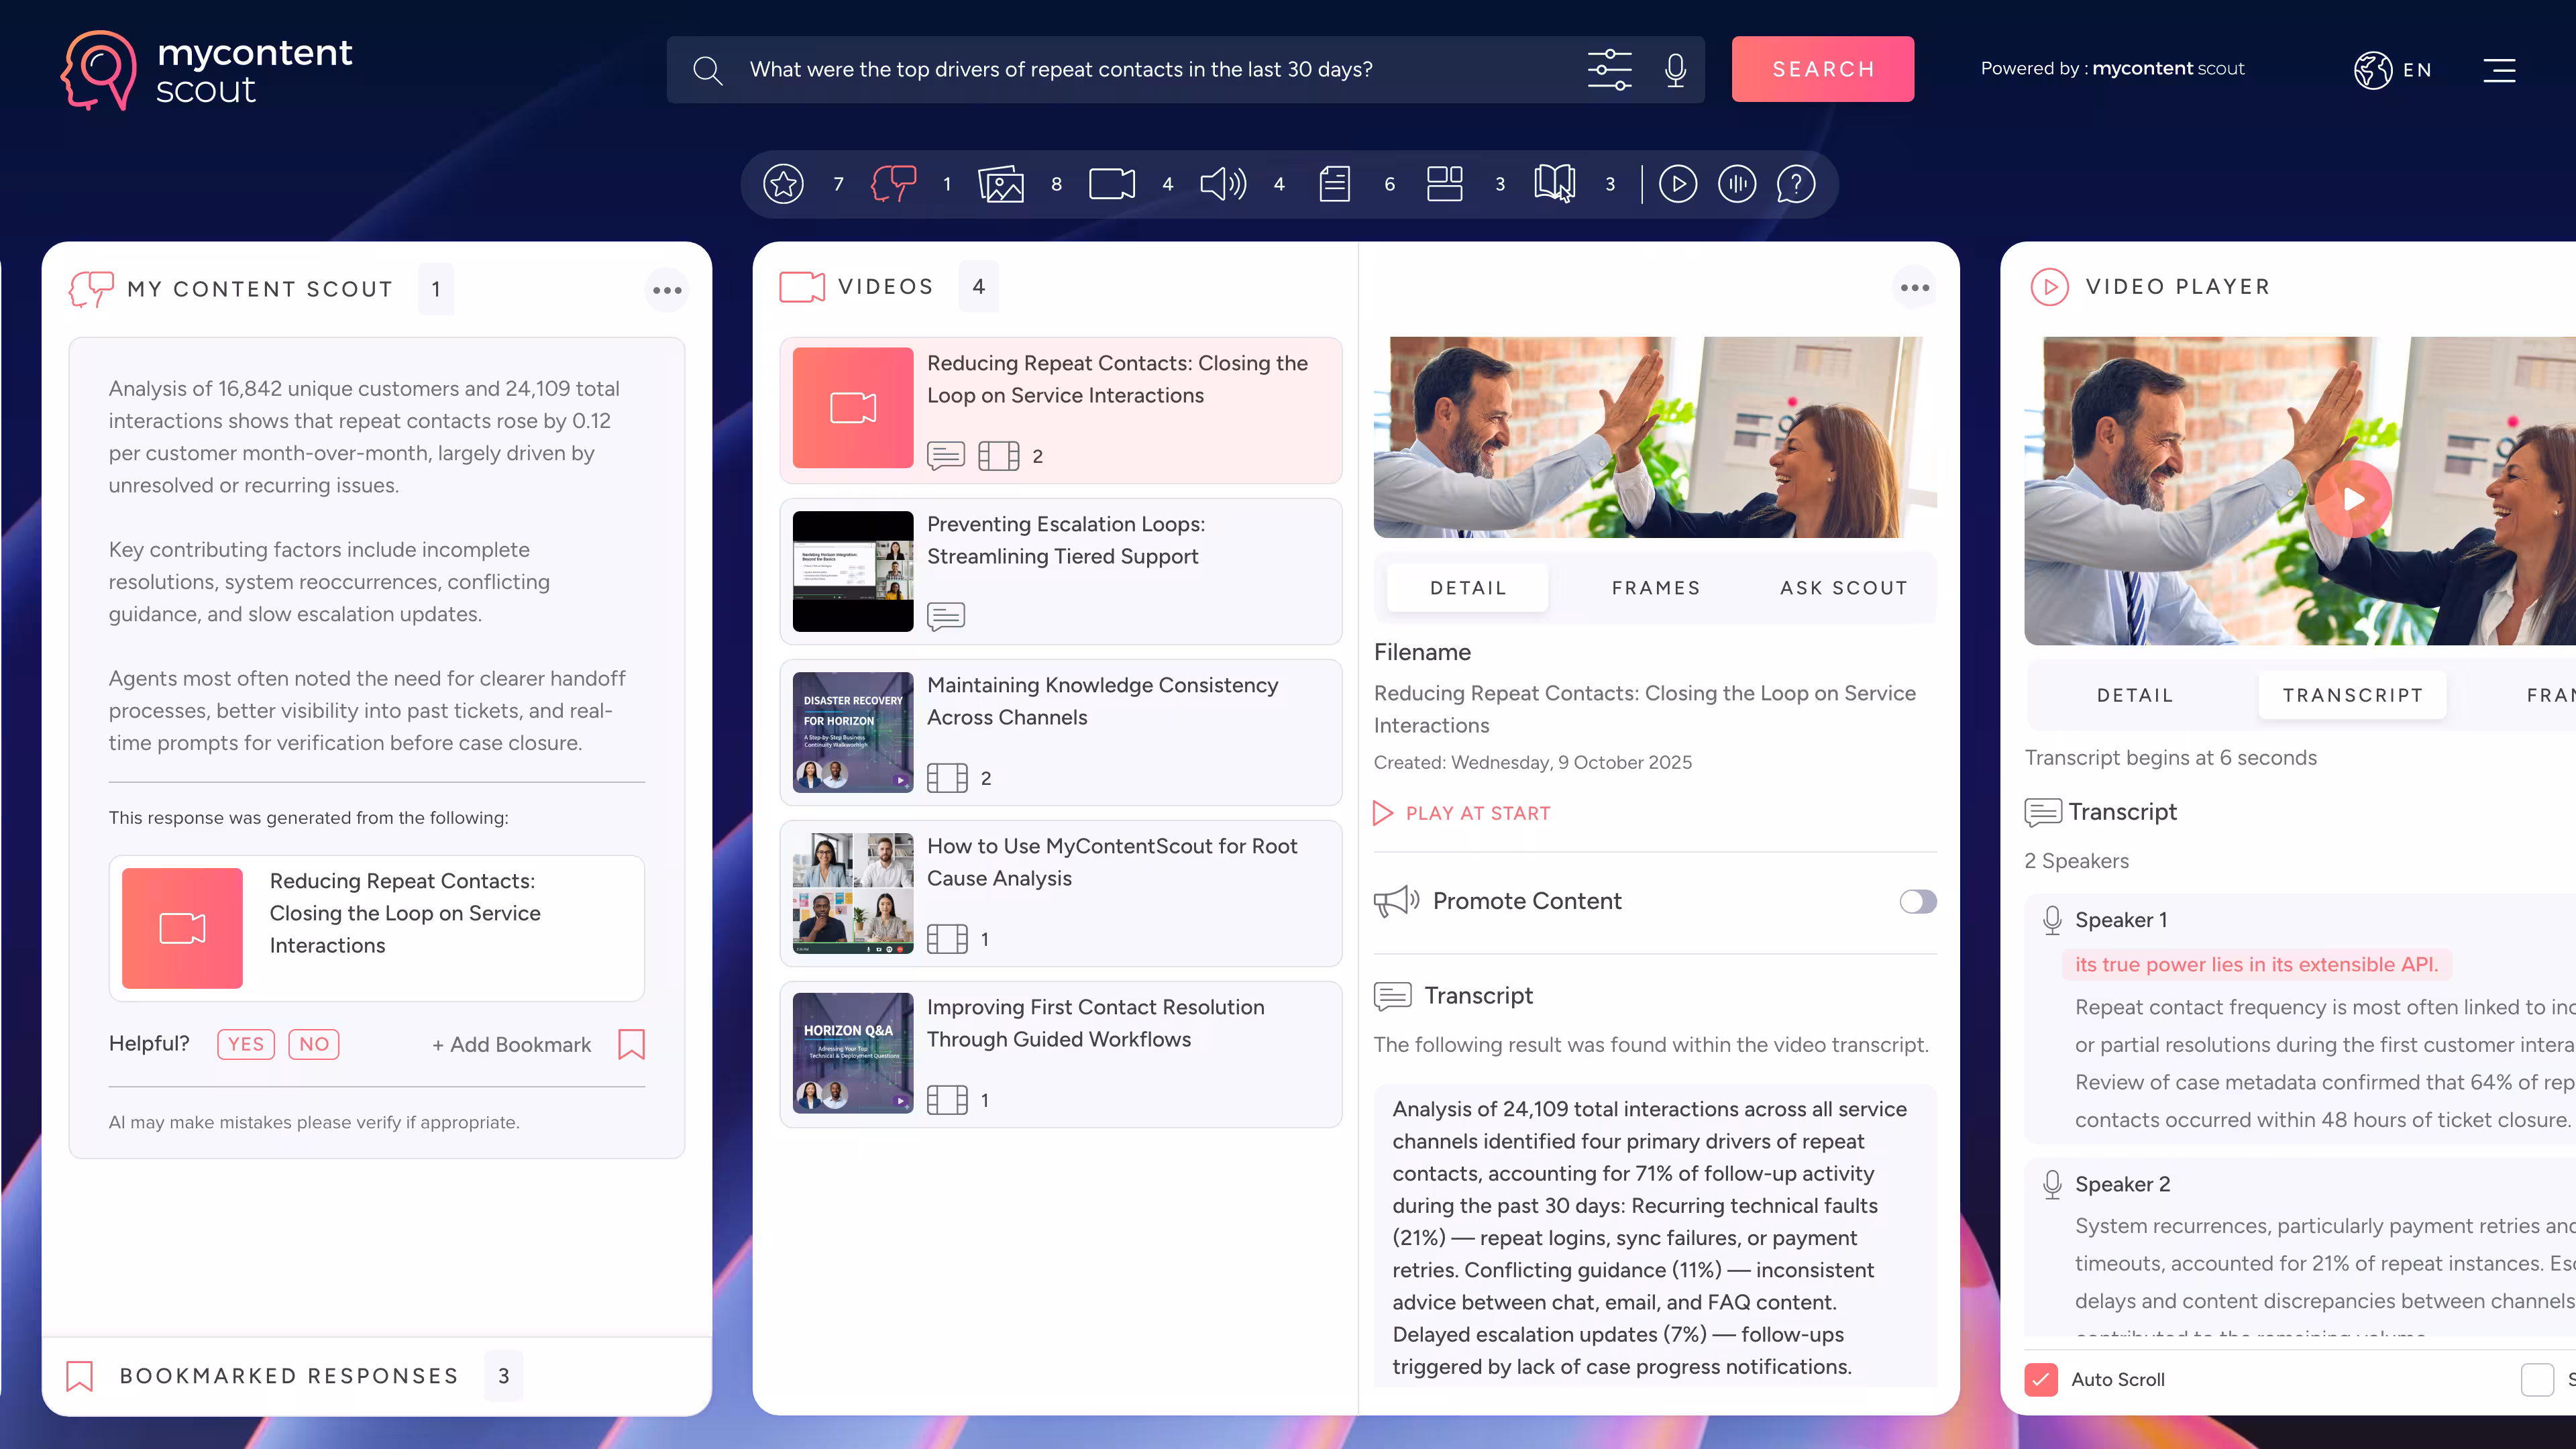Tick the unchecked box beside Auto Scroll
This screenshot has height=1449, width=2576.
point(2537,1379)
